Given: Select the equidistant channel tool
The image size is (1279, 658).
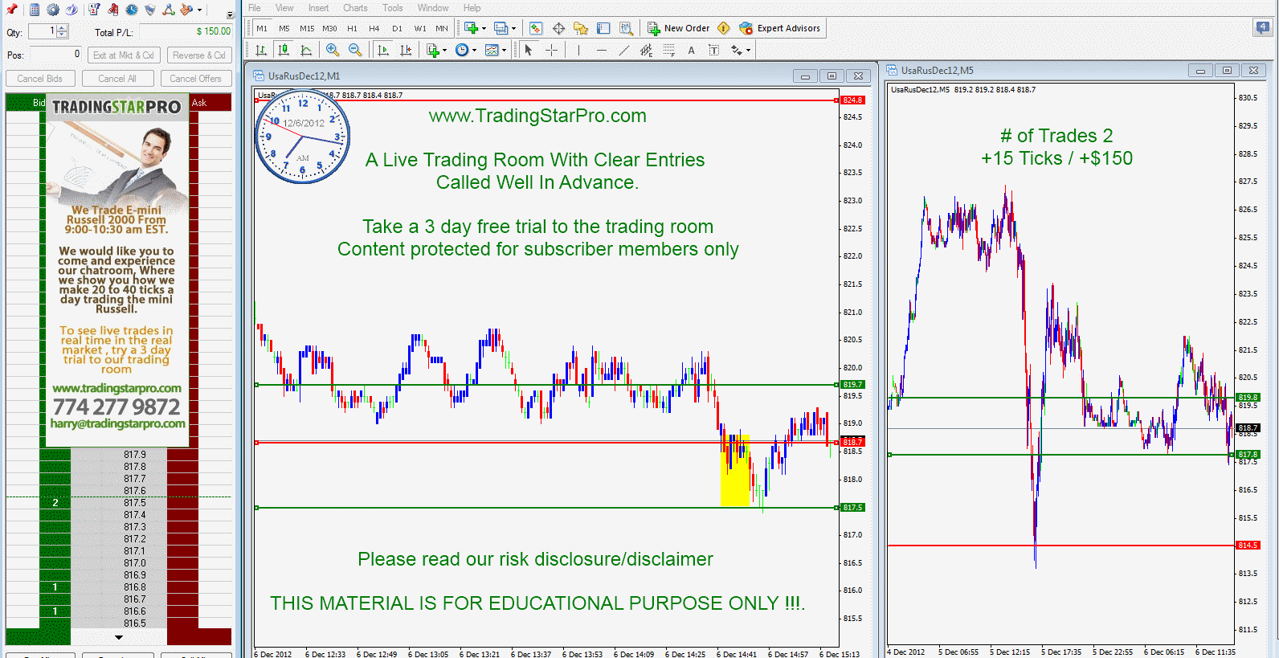Looking at the screenshot, I should [x=646, y=50].
